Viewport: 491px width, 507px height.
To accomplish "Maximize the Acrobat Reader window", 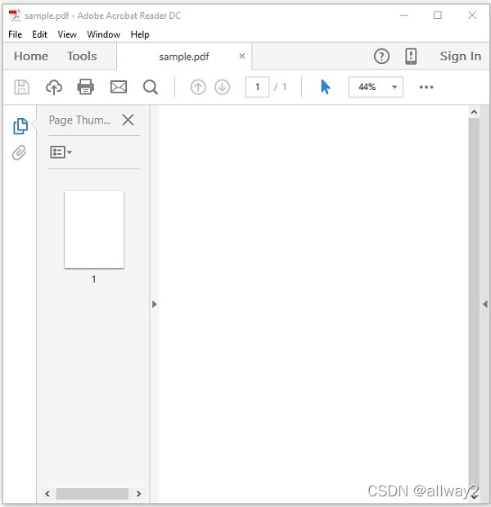I will pos(438,16).
